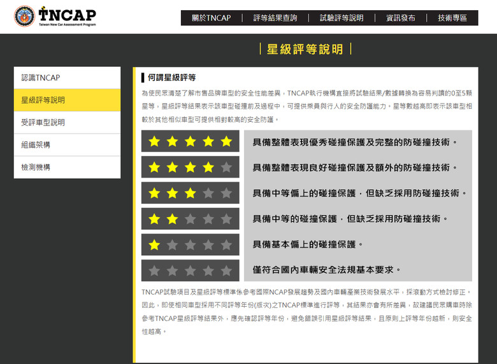
Task: Open 組織架構 sidebar item
Action: [67, 145]
